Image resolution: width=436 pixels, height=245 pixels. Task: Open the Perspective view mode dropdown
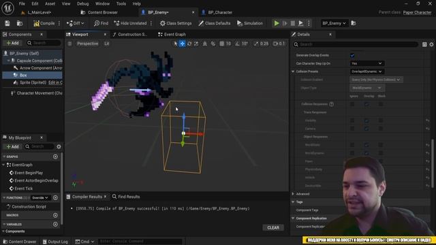[87, 44]
